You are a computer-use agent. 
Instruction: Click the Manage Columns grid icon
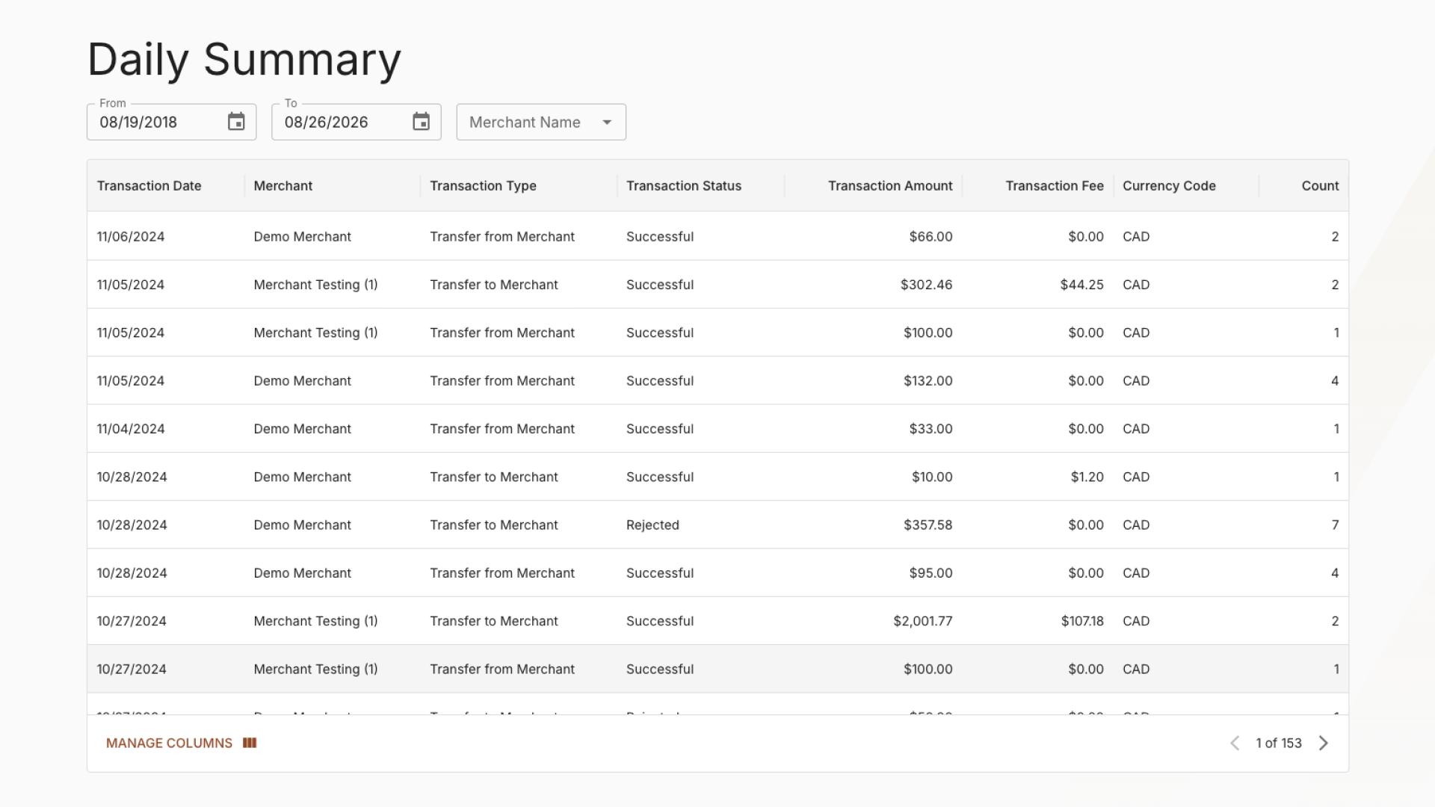click(250, 743)
